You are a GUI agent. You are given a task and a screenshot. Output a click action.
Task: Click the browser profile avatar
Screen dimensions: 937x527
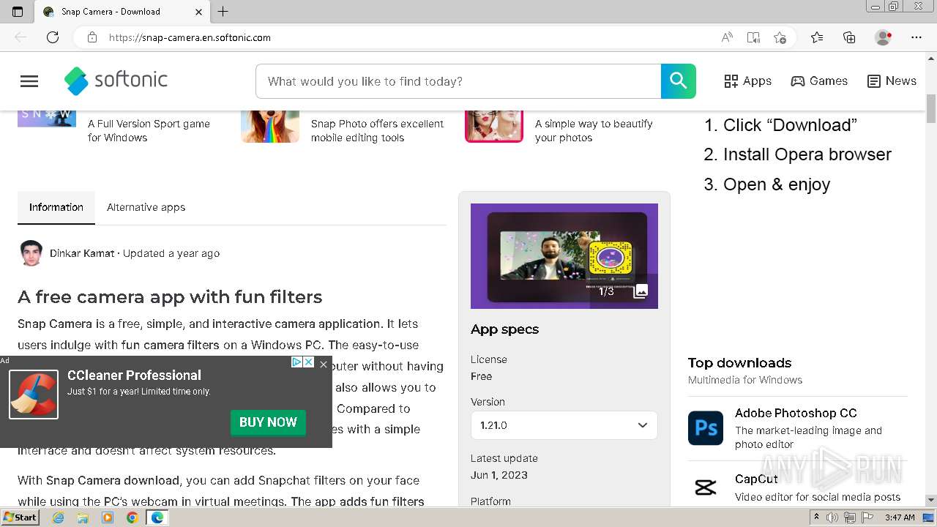[884, 37]
